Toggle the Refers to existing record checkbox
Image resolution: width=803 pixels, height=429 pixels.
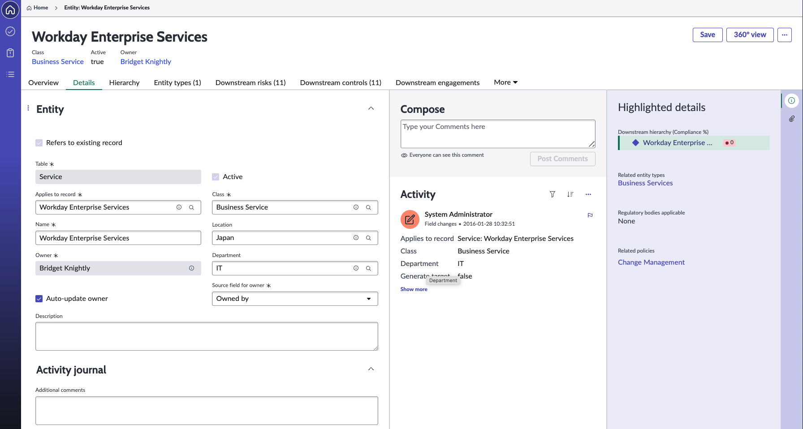(x=39, y=143)
